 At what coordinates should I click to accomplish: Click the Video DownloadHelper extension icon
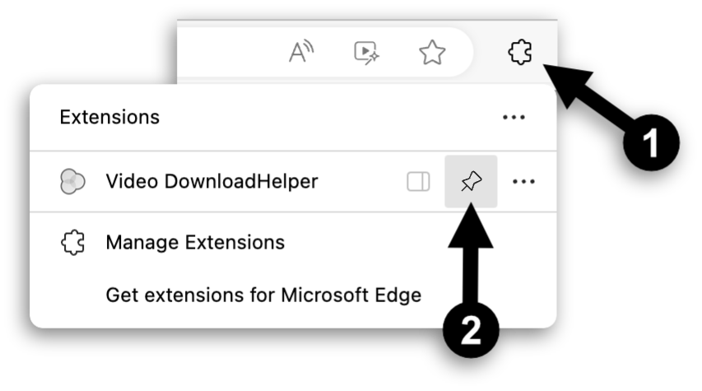coord(73,181)
